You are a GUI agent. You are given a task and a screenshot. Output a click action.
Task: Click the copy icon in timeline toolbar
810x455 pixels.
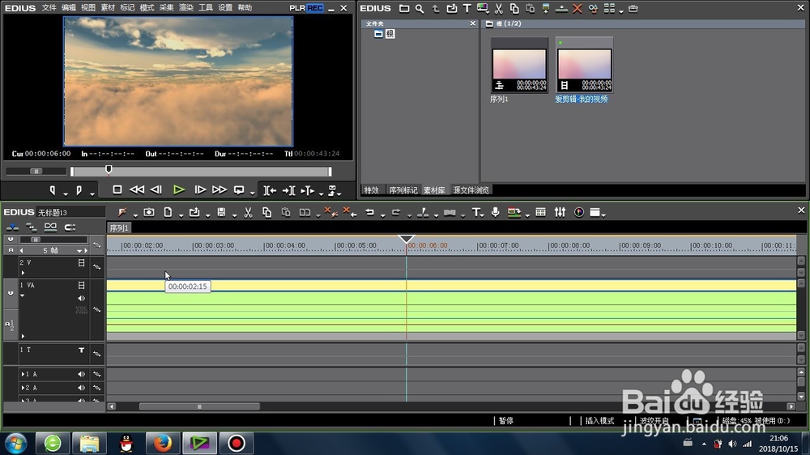tap(266, 212)
